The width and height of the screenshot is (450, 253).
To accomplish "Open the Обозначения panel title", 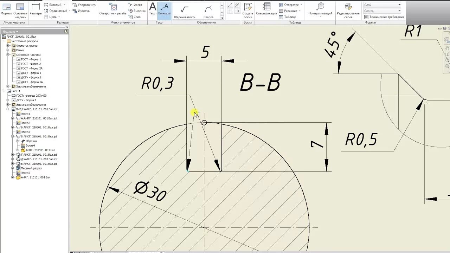I will tap(206, 22).
